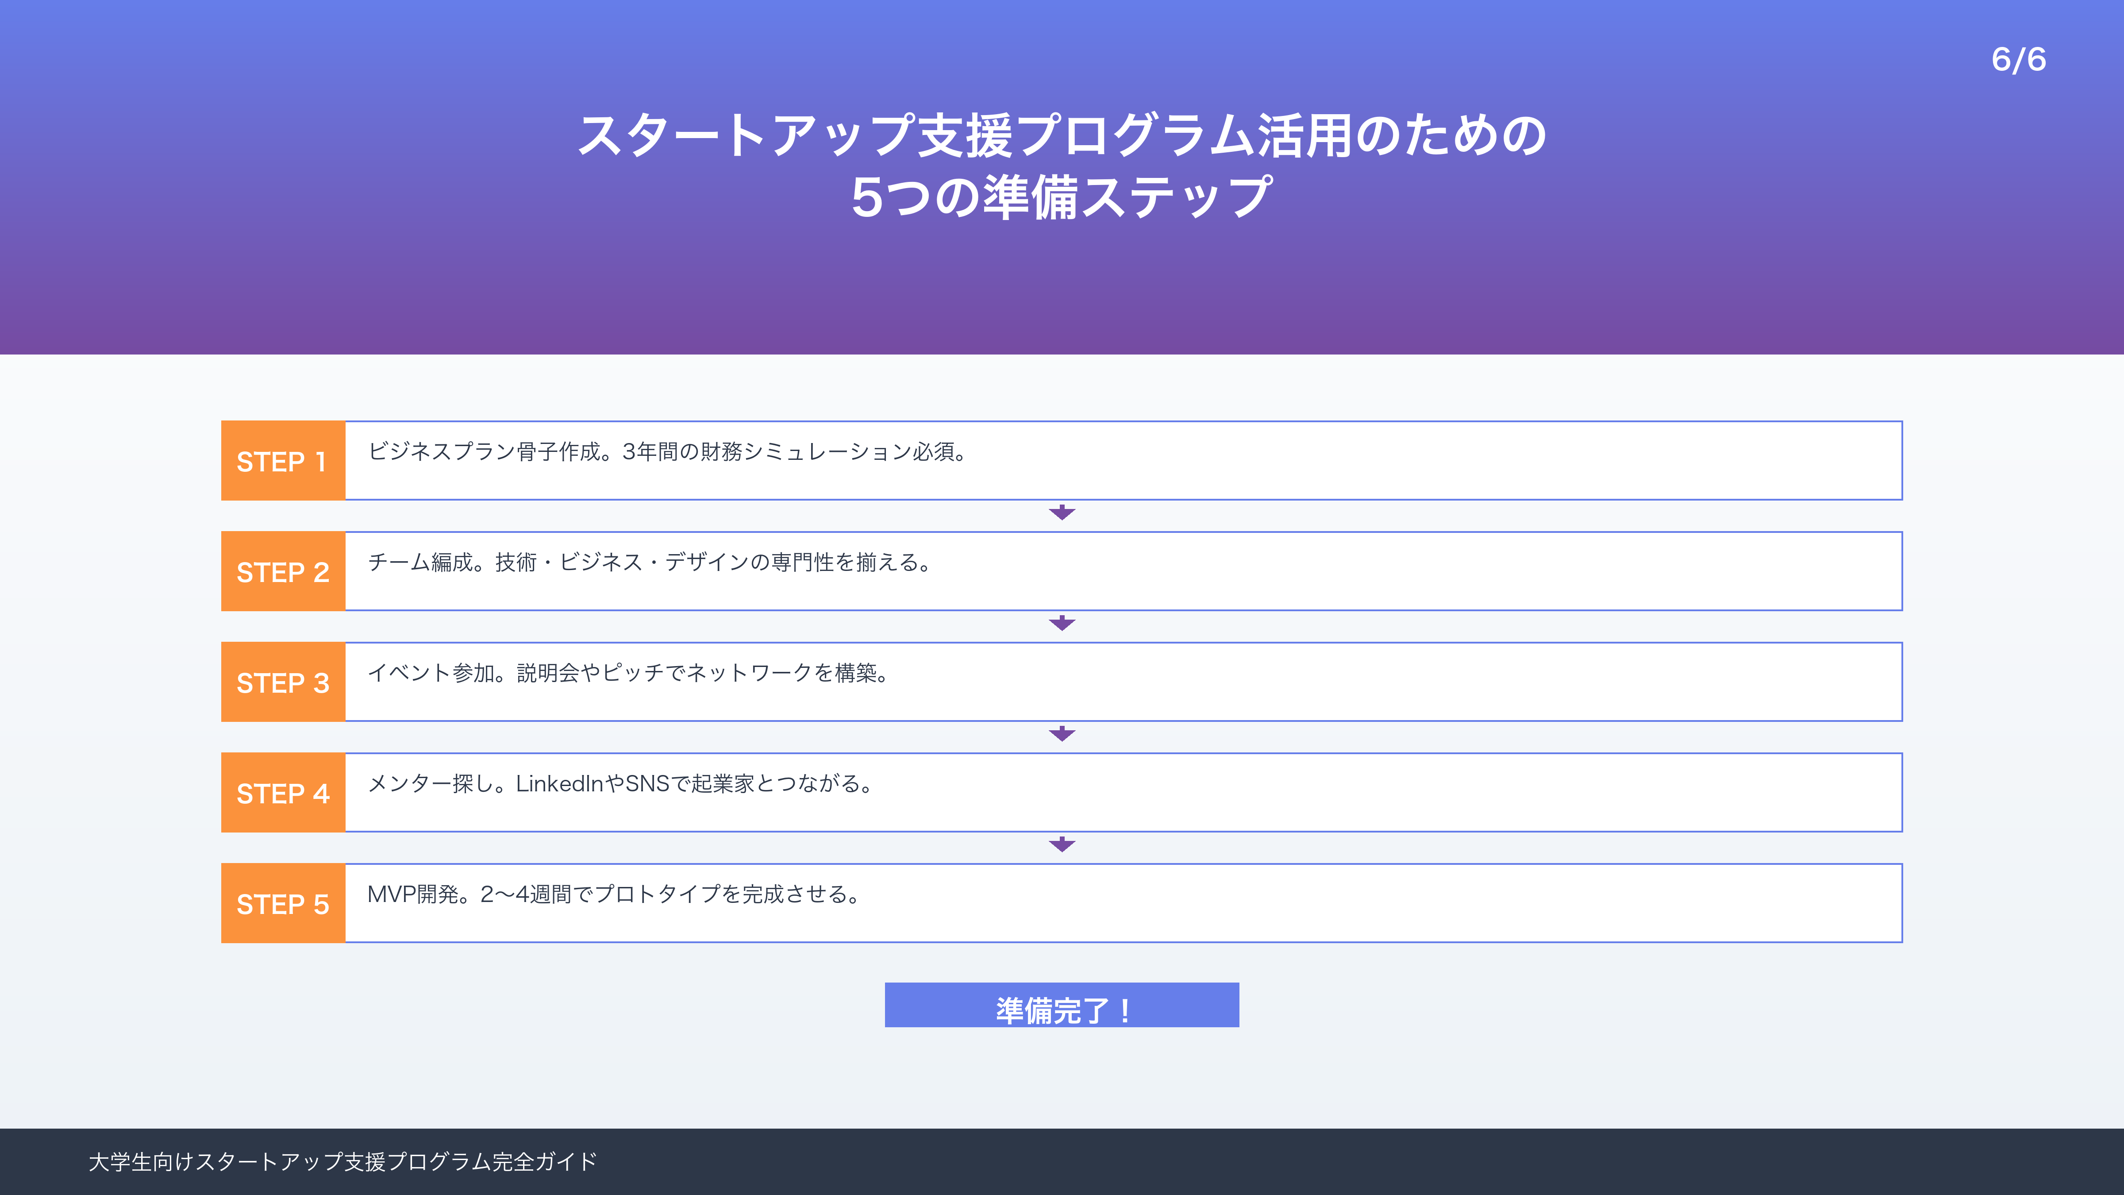The width and height of the screenshot is (2124, 1195).
Task: Click the down arrow below STEP 3
Action: pyautogui.click(x=1062, y=734)
